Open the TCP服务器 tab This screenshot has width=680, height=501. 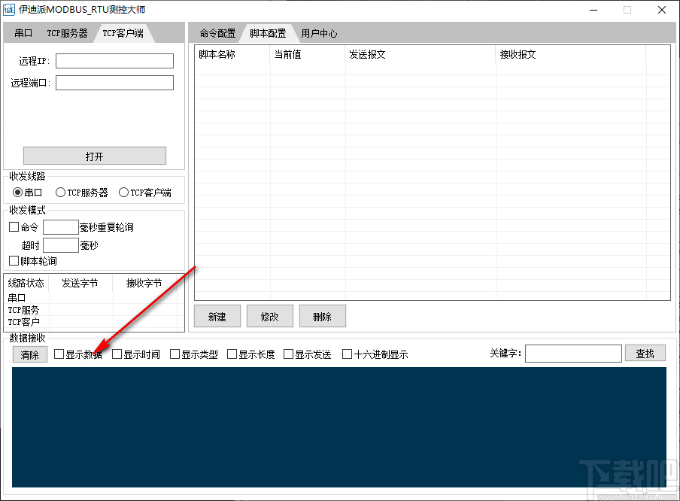pyautogui.click(x=67, y=32)
